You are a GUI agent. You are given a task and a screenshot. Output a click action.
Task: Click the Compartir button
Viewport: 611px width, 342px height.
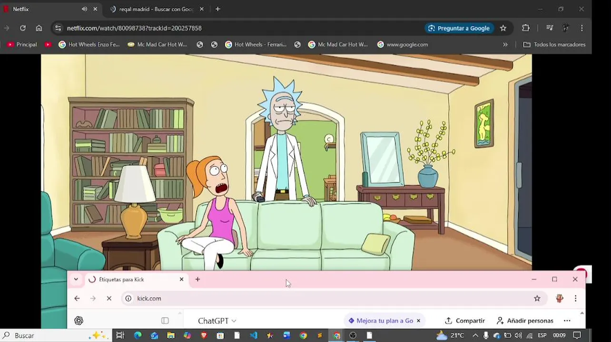coord(465,321)
